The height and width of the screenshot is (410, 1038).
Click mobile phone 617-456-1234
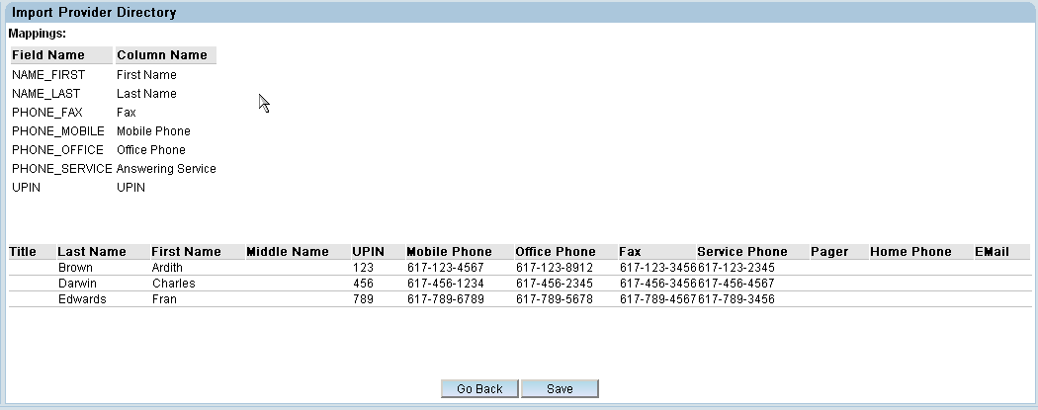pos(446,284)
